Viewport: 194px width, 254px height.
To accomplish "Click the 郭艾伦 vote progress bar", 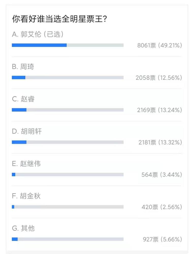I will (68, 45).
